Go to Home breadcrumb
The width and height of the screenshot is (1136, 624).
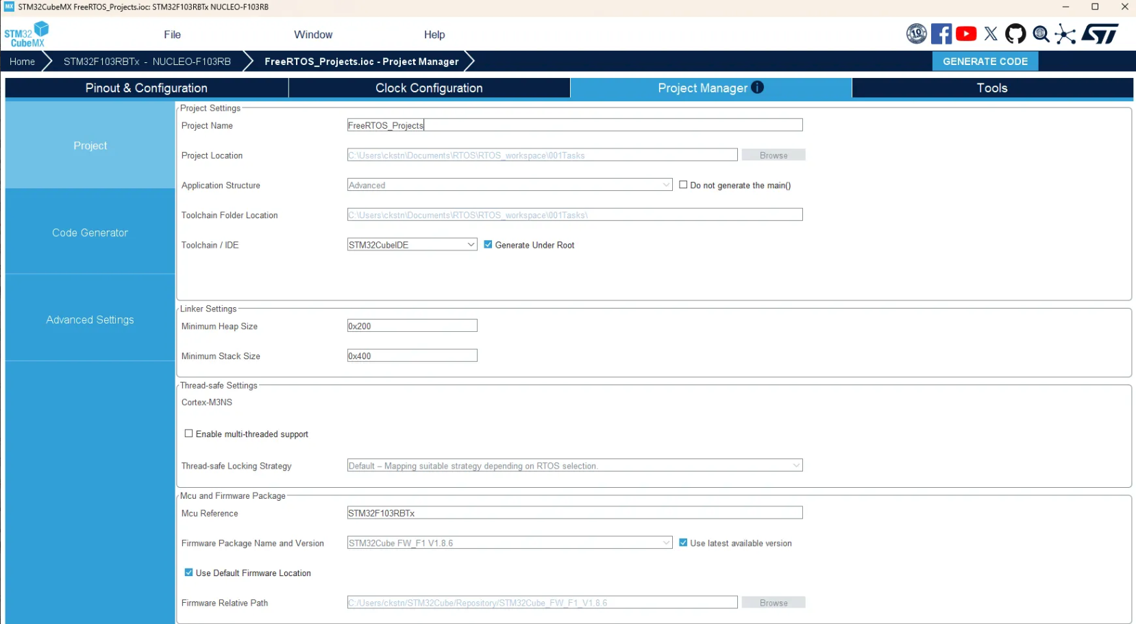pyautogui.click(x=22, y=61)
